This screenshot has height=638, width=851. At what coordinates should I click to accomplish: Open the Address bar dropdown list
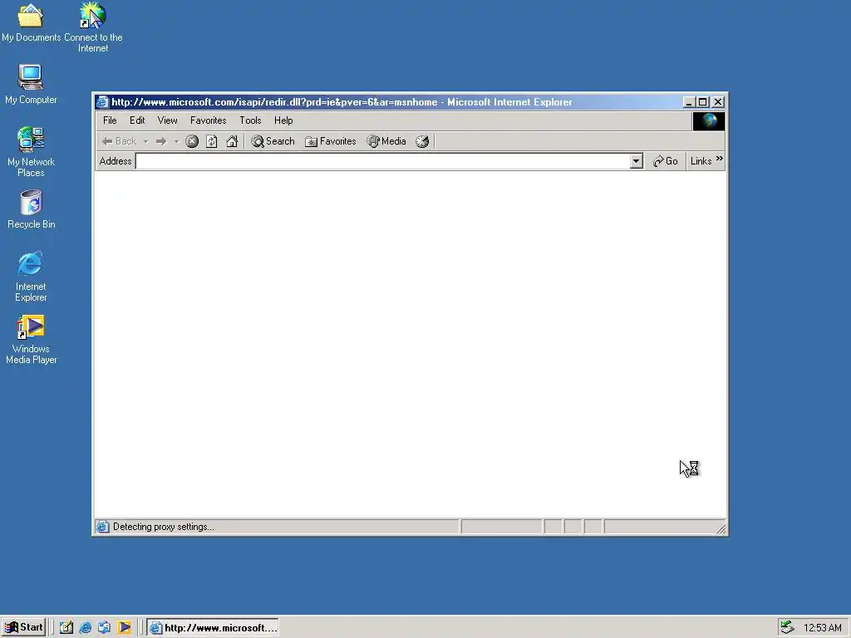point(636,161)
